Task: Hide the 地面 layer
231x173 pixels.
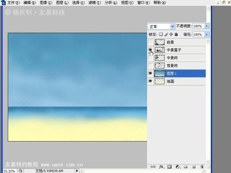Action: pos(150,81)
